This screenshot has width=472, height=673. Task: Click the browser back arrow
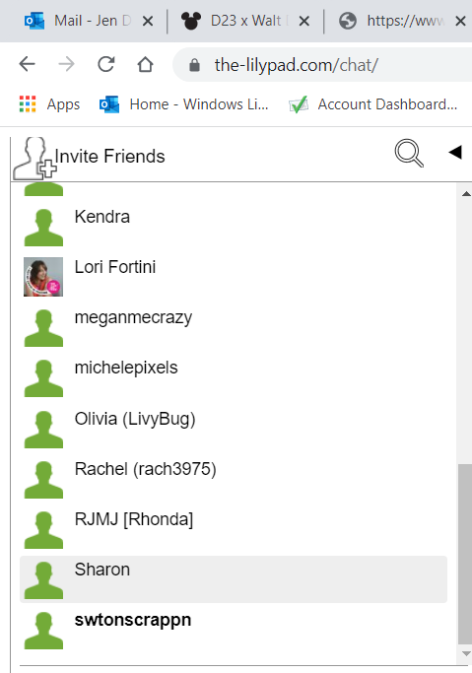[x=27, y=64]
